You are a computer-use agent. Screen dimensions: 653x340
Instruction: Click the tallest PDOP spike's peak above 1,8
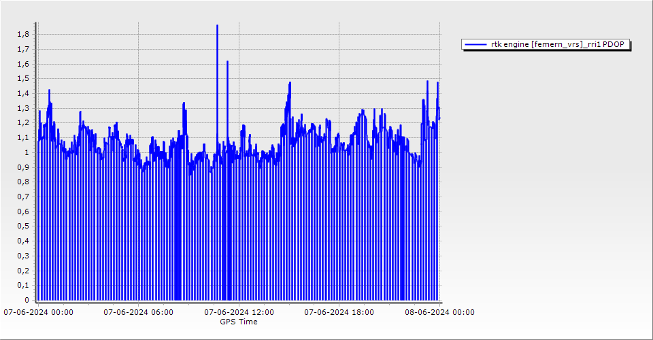pyautogui.click(x=217, y=26)
